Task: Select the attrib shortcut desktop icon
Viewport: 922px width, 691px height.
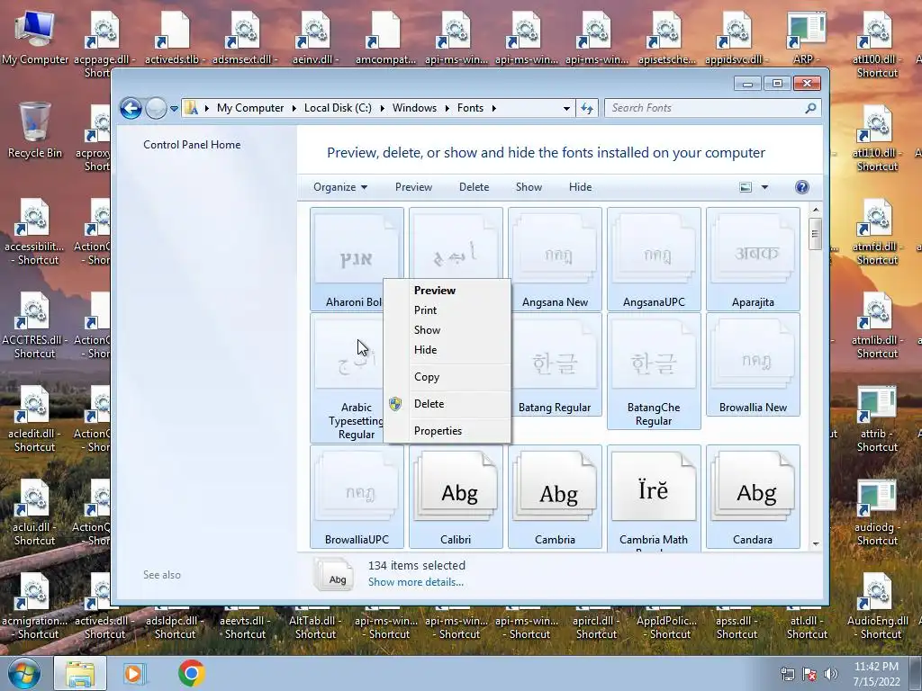Action: coord(877,418)
